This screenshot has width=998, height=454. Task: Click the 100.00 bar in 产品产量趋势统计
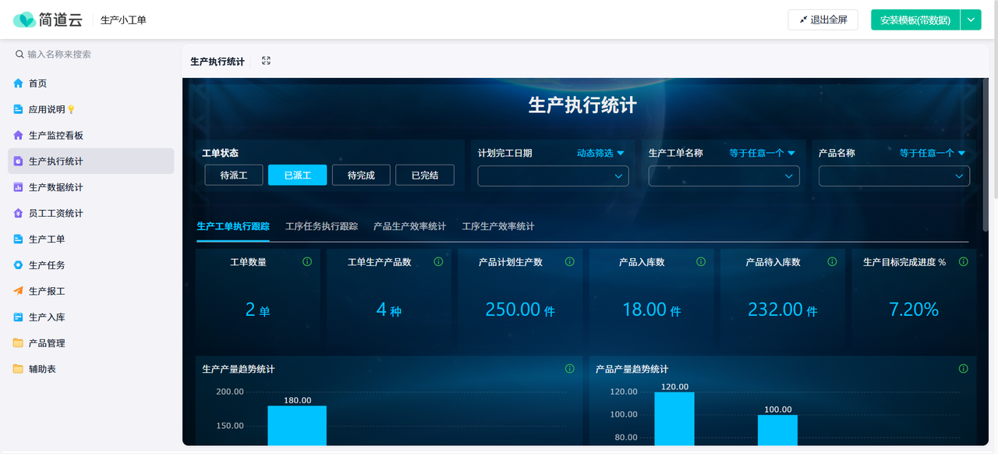click(777, 430)
